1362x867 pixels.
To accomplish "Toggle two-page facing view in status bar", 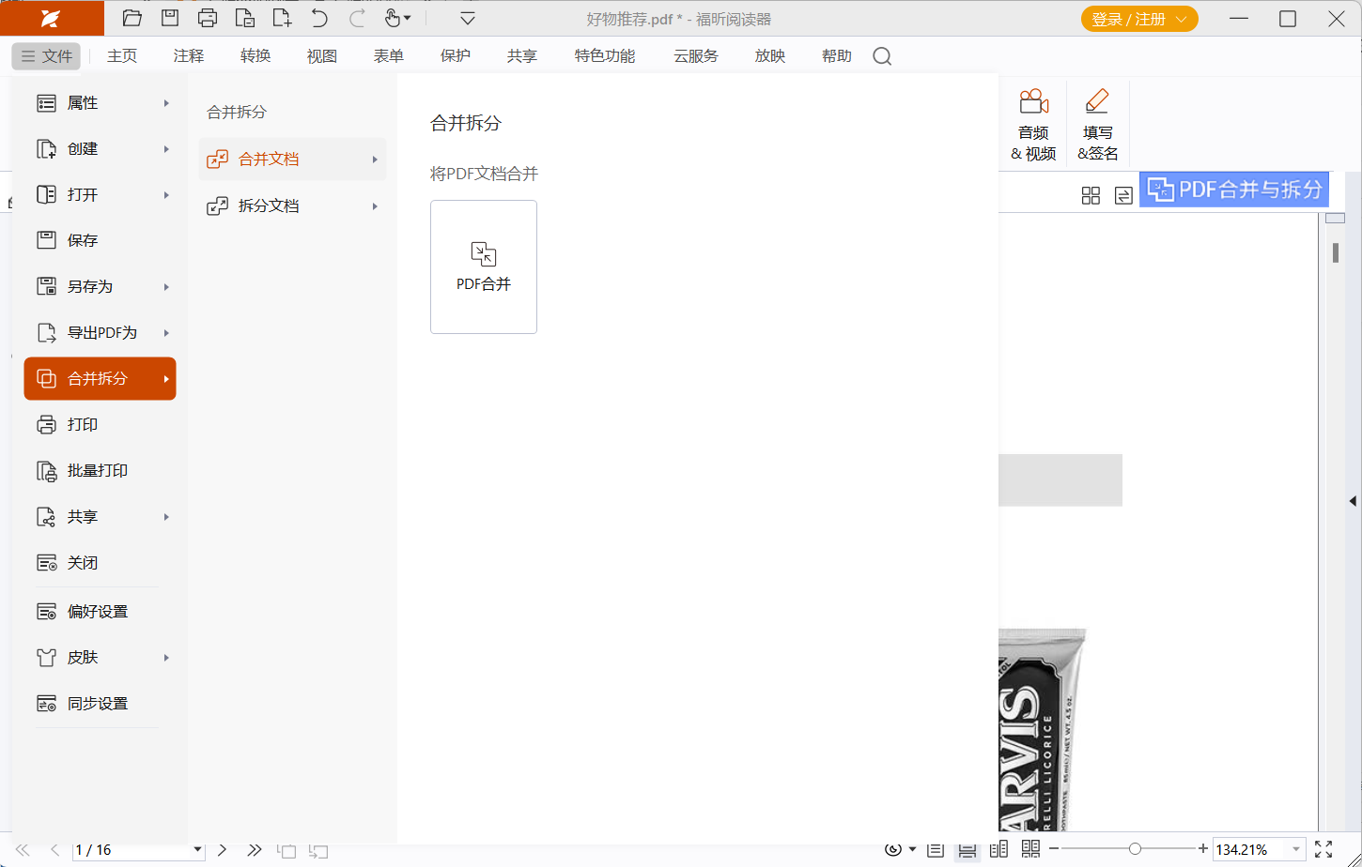I will coord(998,849).
